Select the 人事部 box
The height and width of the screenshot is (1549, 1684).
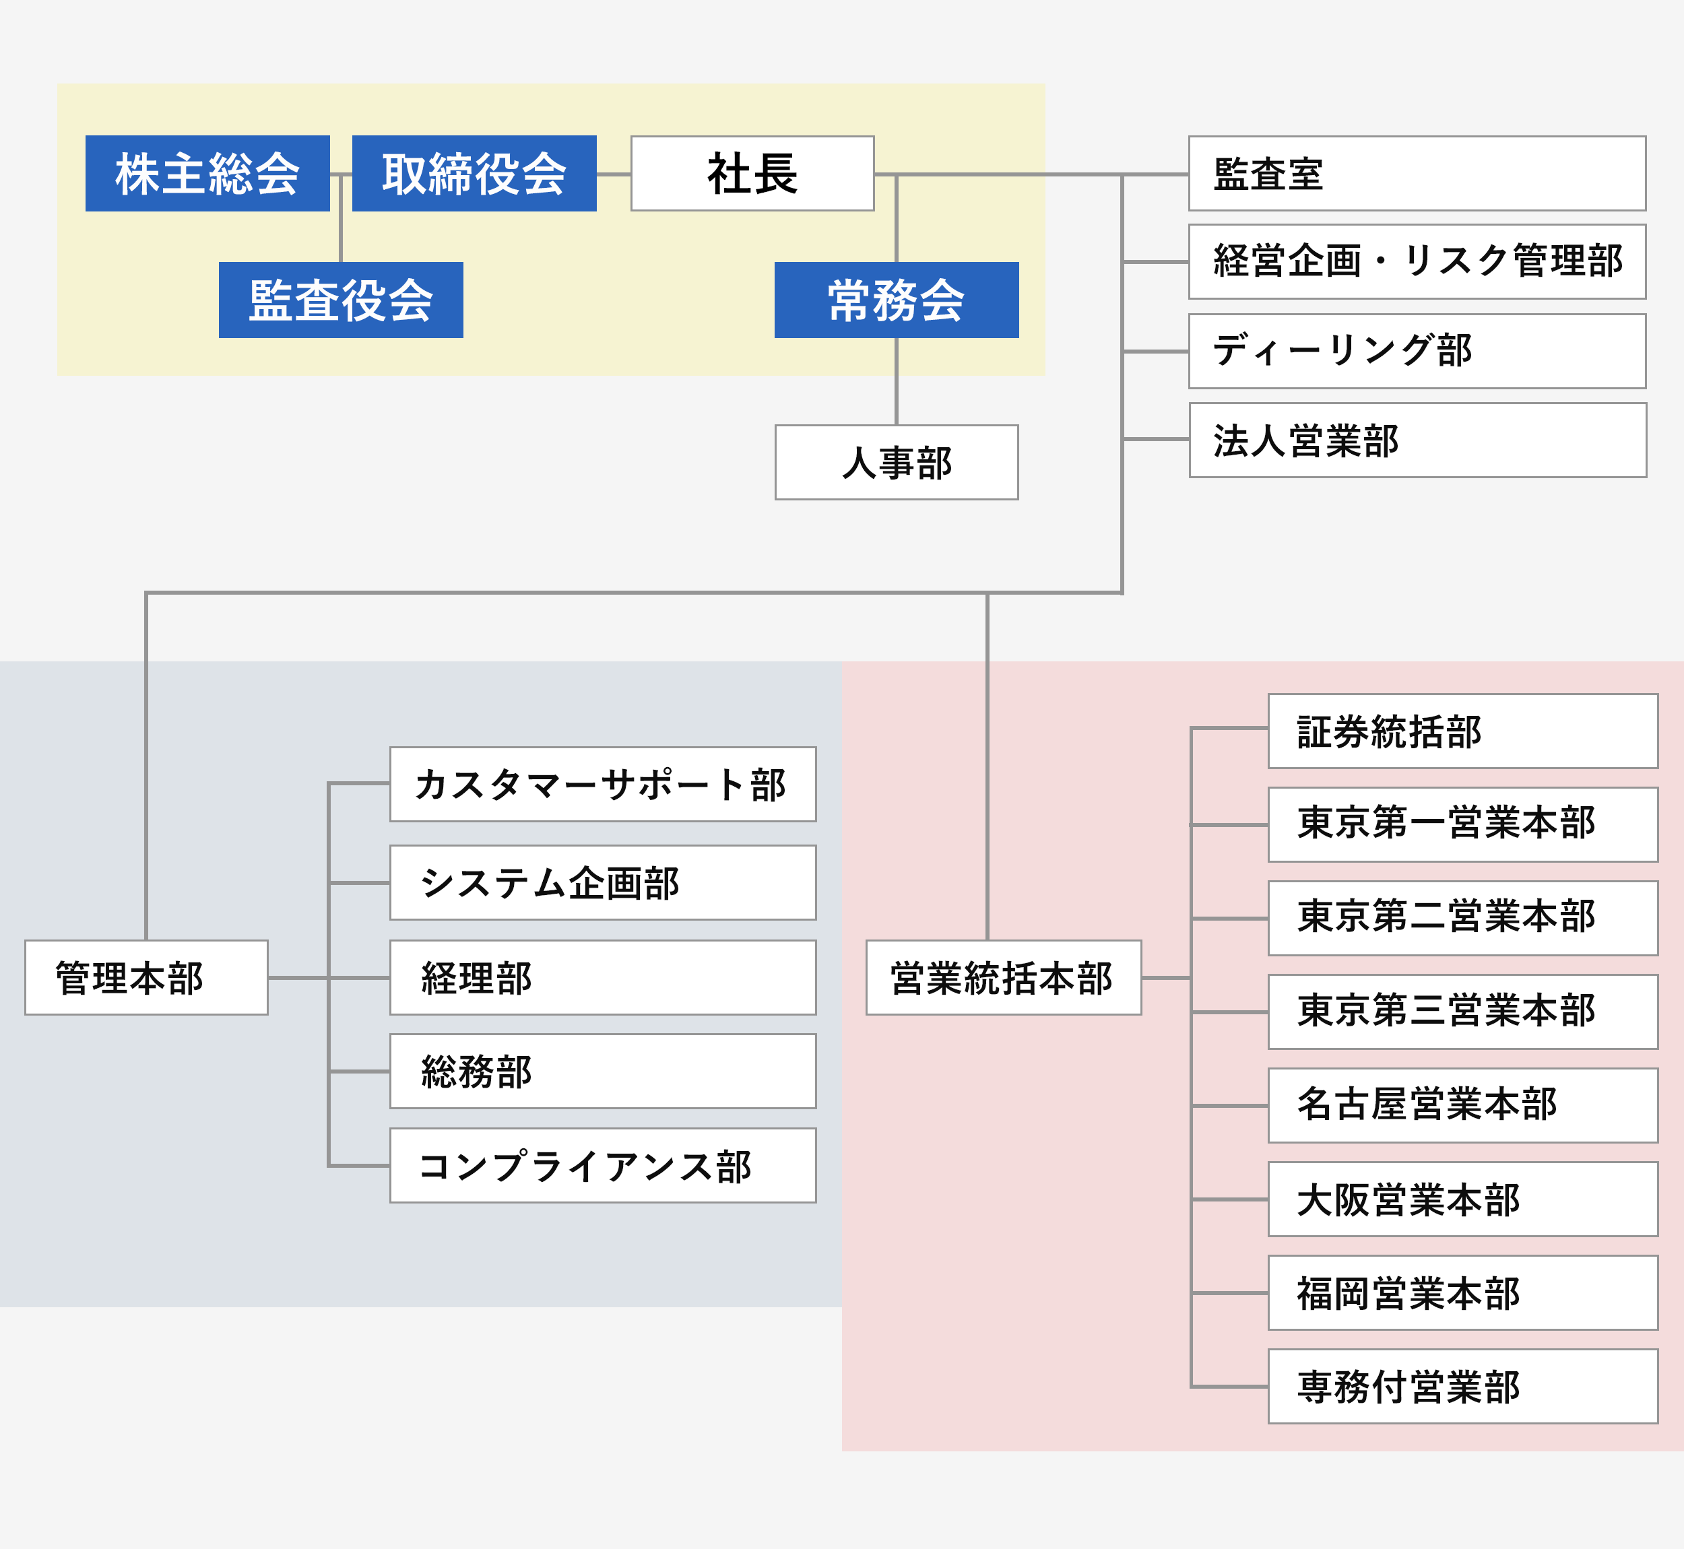tap(896, 463)
